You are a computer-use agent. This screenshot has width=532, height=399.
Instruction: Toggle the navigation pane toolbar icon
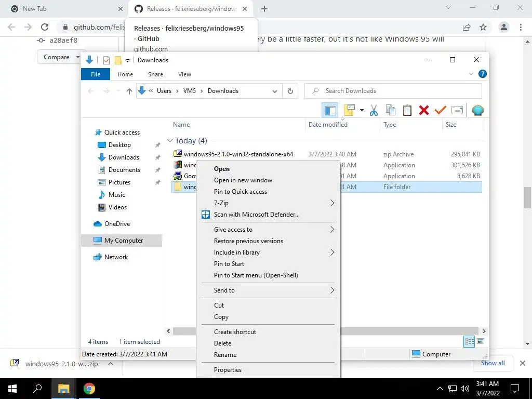click(330, 110)
